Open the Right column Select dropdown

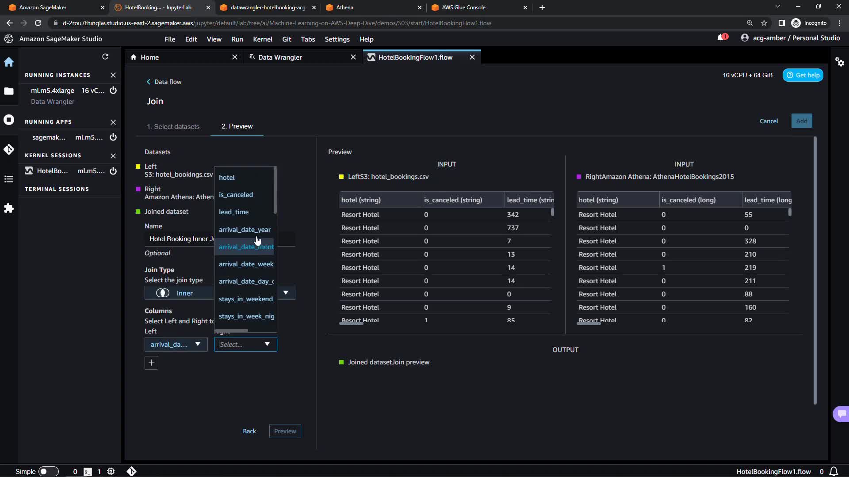coord(245,344)
